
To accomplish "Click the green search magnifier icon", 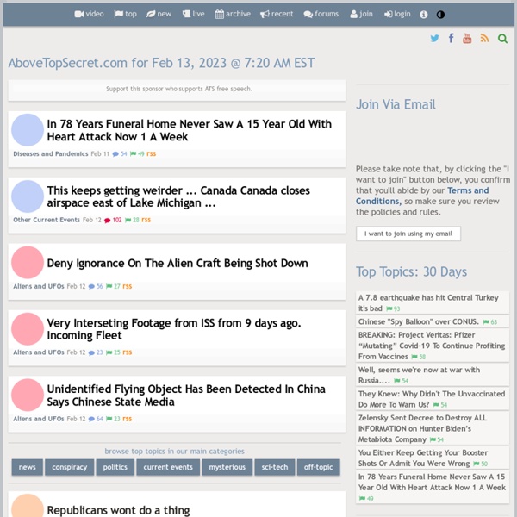I will coord(502,39).
